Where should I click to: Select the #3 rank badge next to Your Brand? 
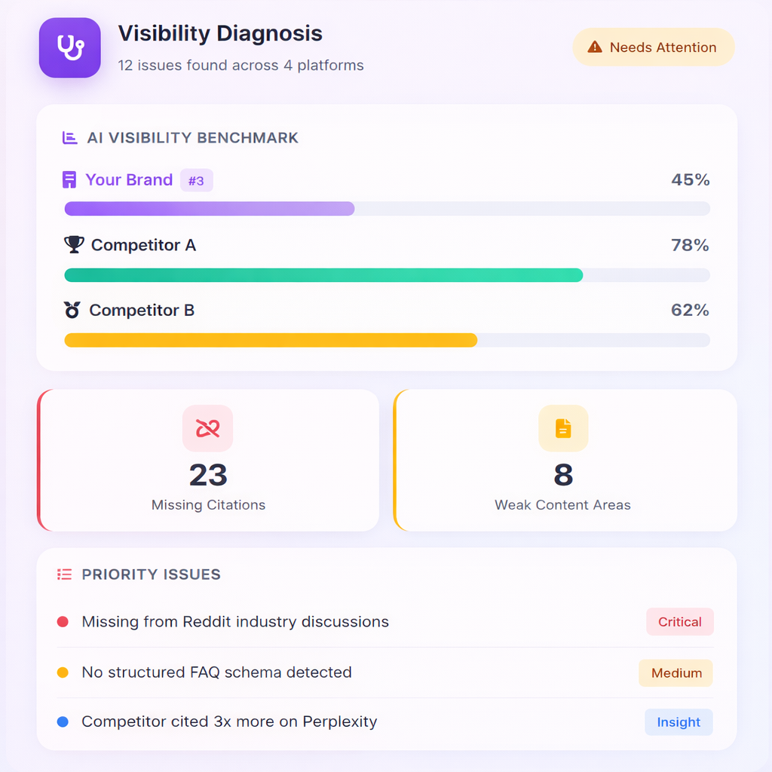point(196,179)
